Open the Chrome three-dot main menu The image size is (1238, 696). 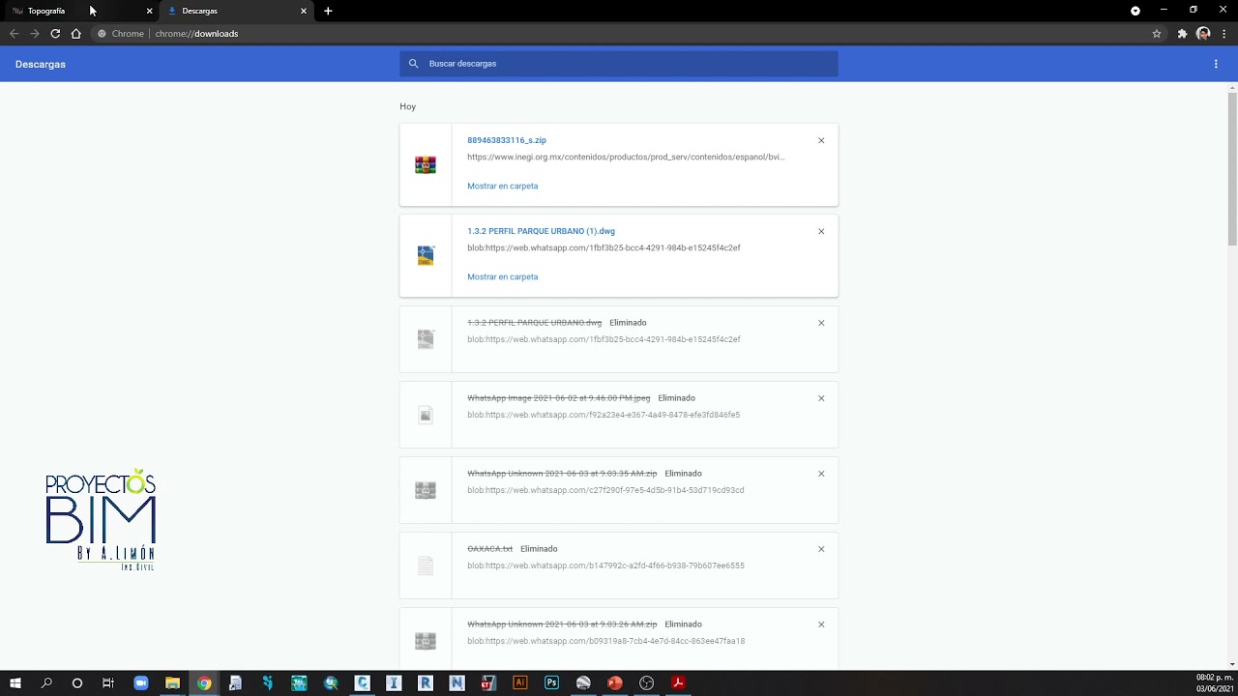(x=1224, y=34)
